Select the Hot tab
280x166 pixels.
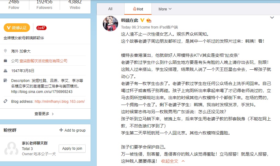click(x=138, y=9)
